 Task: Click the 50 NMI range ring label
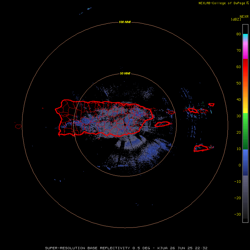click(x=125, y=74)
